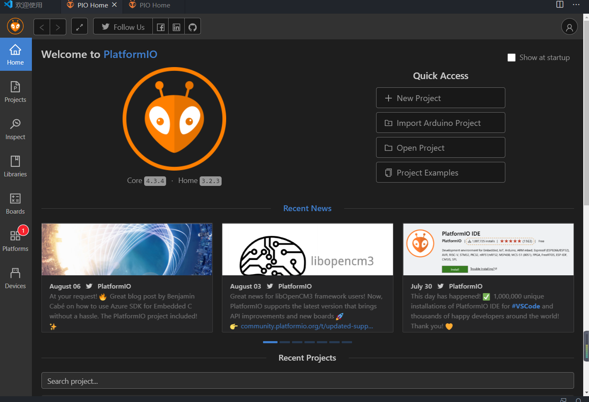This screenshot has height=402, width=589.
Task: Go back with the left arrow button
Action: [42, 27]
